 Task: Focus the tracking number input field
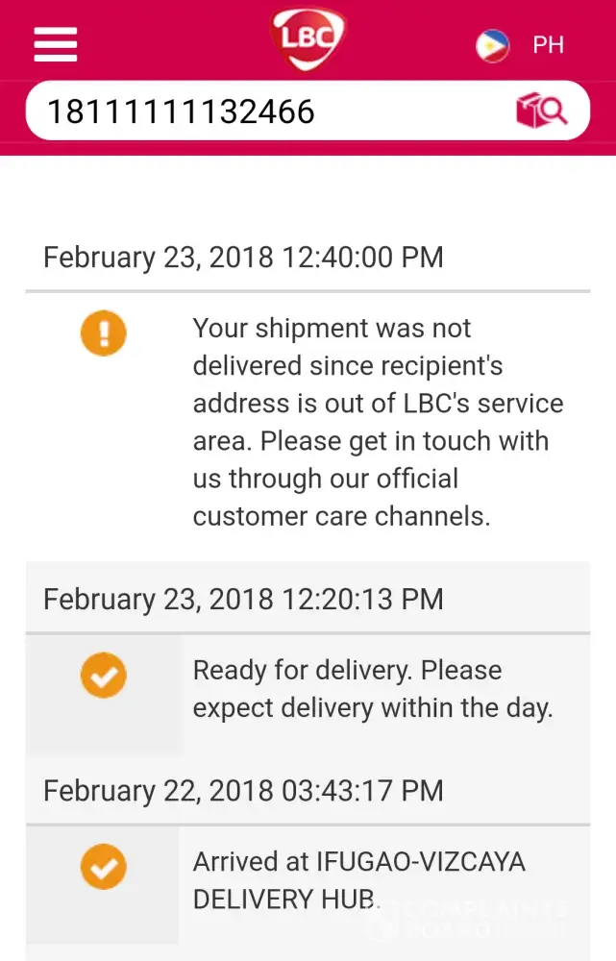(259, 111)
